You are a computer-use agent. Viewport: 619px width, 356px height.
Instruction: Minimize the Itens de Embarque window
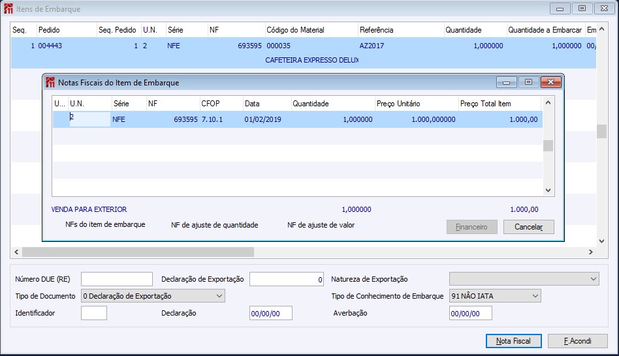coord(560,8)
